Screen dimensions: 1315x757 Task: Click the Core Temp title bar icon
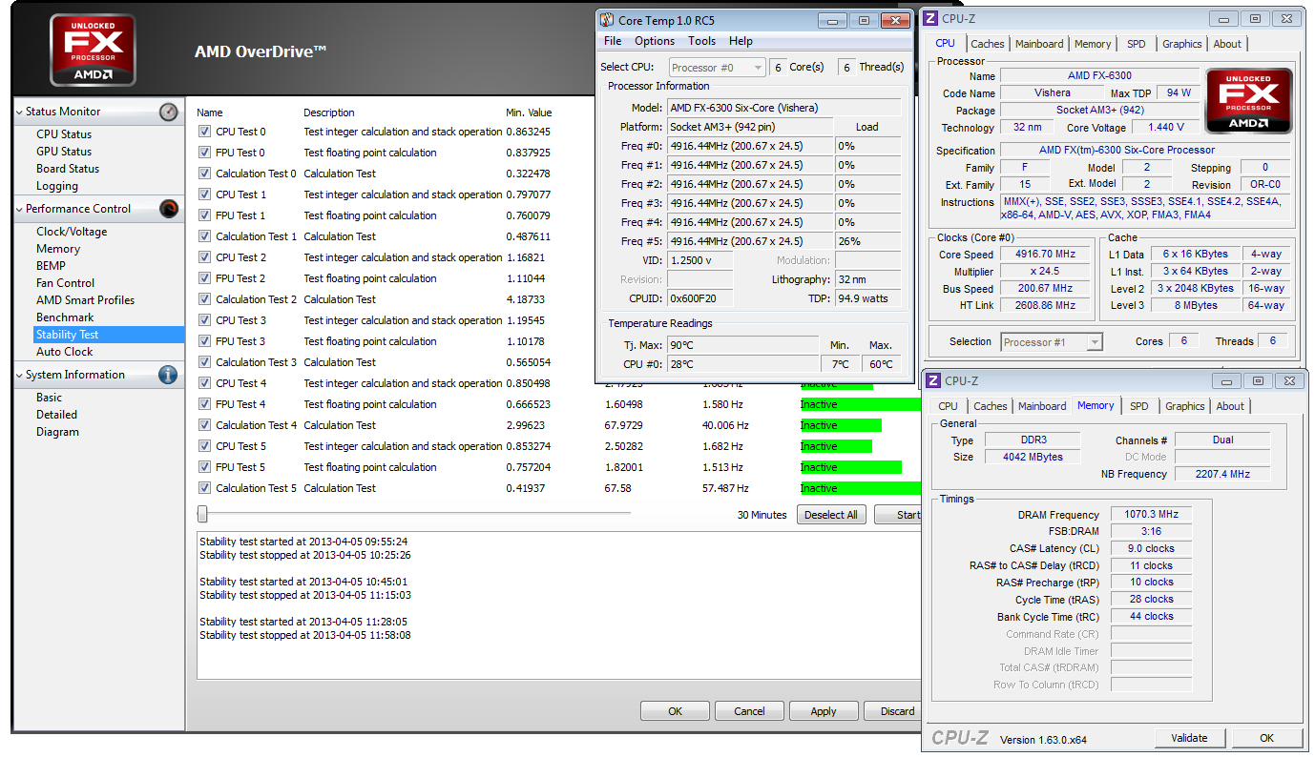[608, 20]
